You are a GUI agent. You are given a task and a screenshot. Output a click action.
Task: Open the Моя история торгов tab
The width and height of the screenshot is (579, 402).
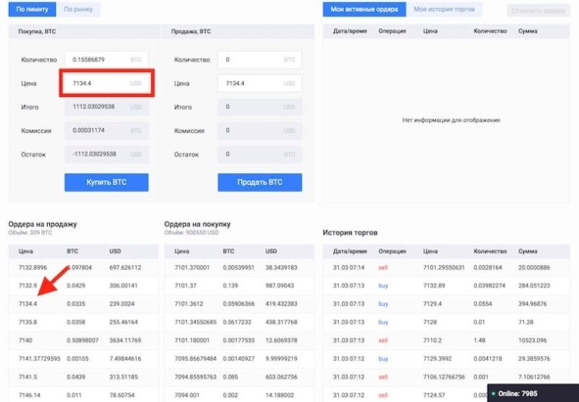pyautogui.click(x=444, y=9)
